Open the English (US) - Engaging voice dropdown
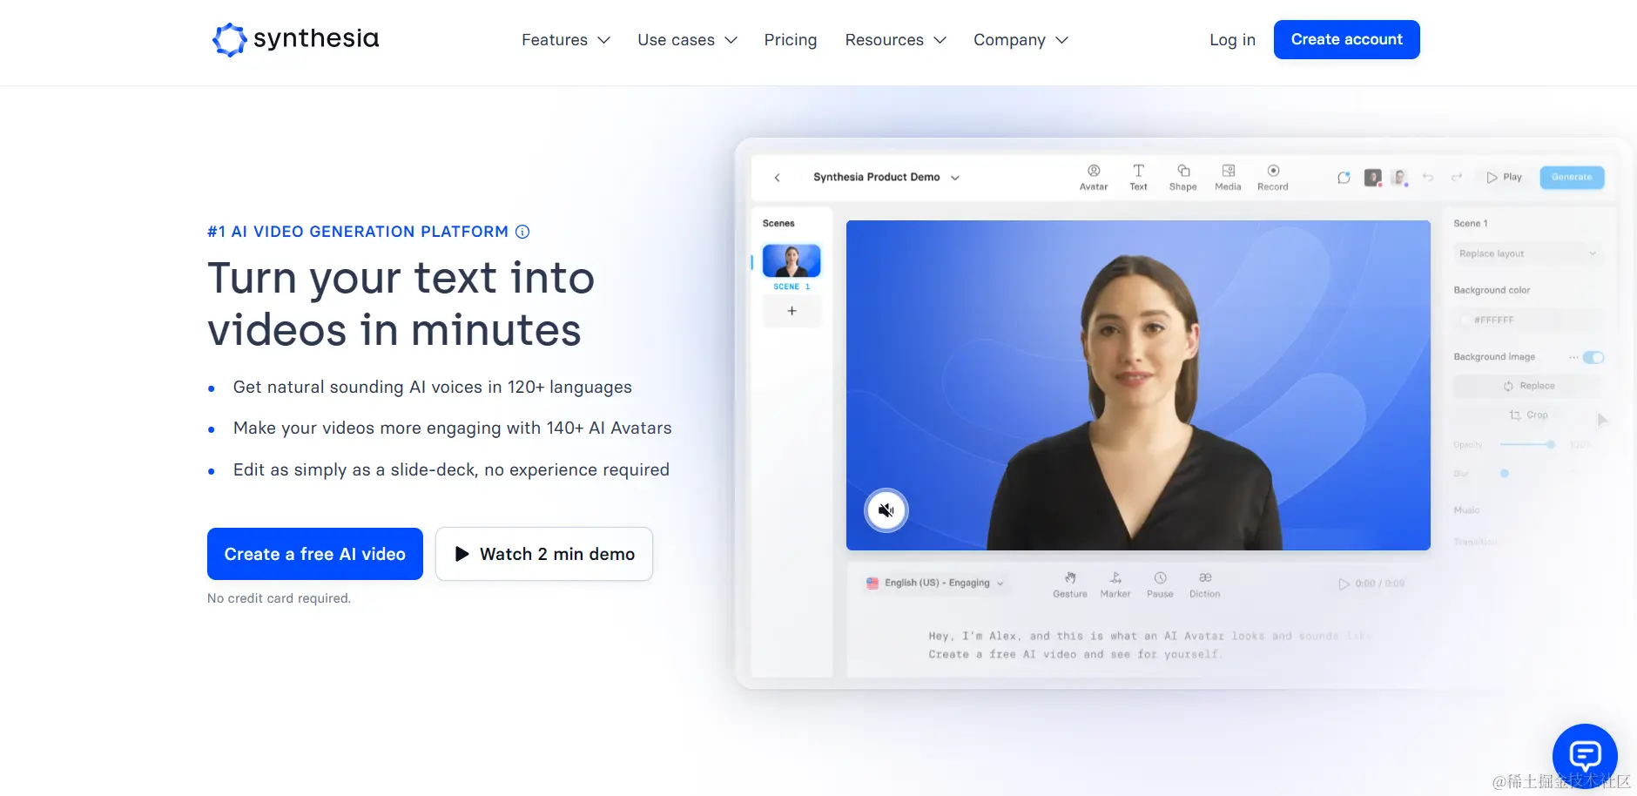The image size is (1637, 796). (935, 584)
